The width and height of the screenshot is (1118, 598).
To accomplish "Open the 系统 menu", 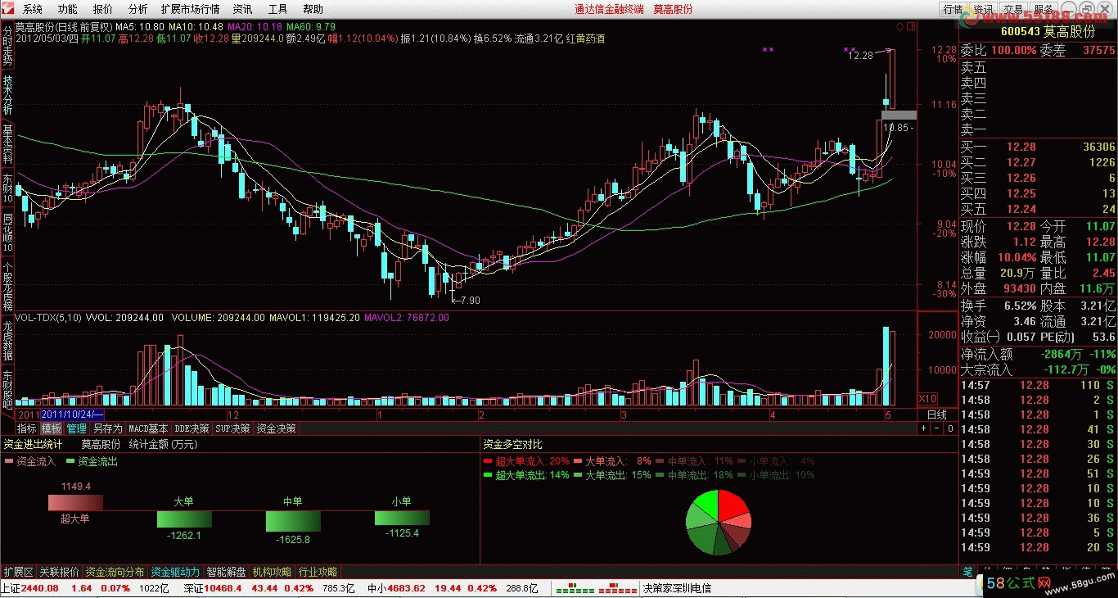I will (33, 9).
